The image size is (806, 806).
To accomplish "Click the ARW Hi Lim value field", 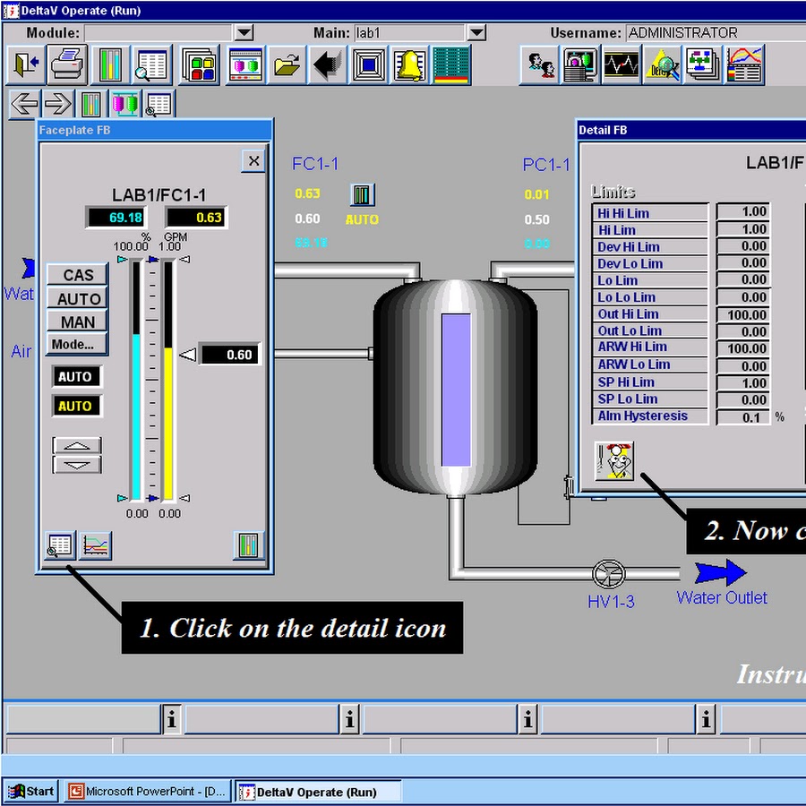I will [x=742, y=348].
